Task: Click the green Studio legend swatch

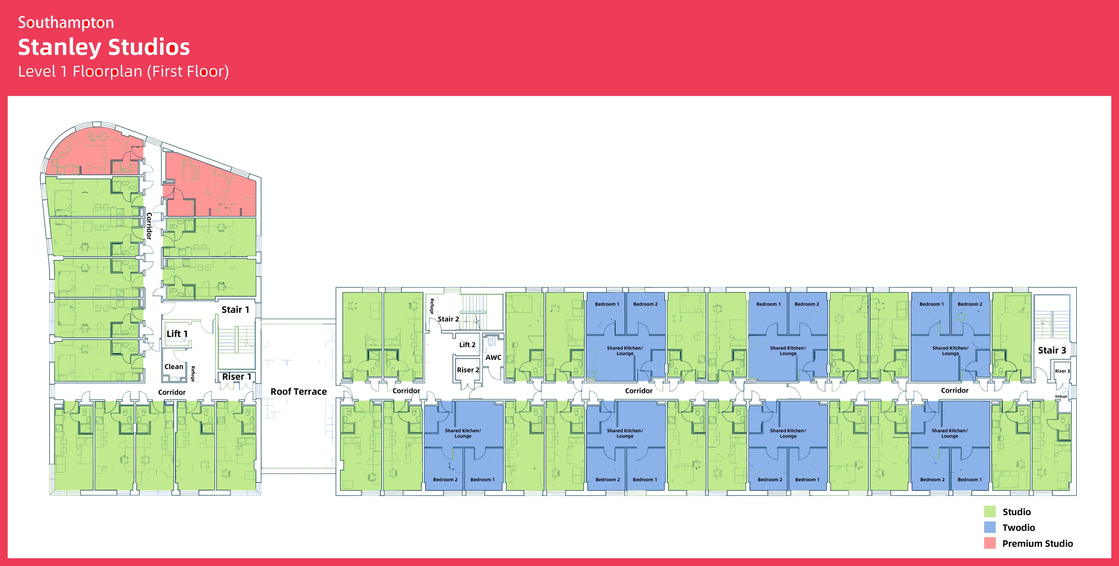Action: 990,512
